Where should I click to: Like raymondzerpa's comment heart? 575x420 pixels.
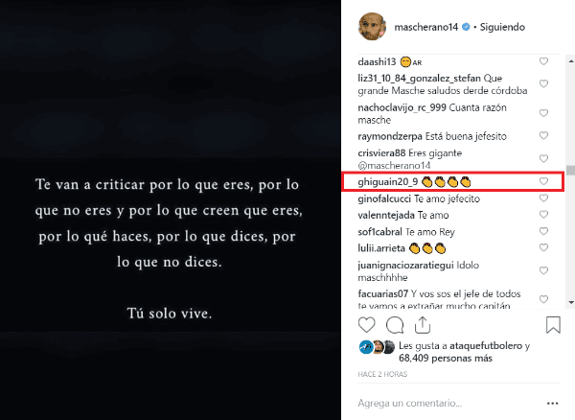543,136
